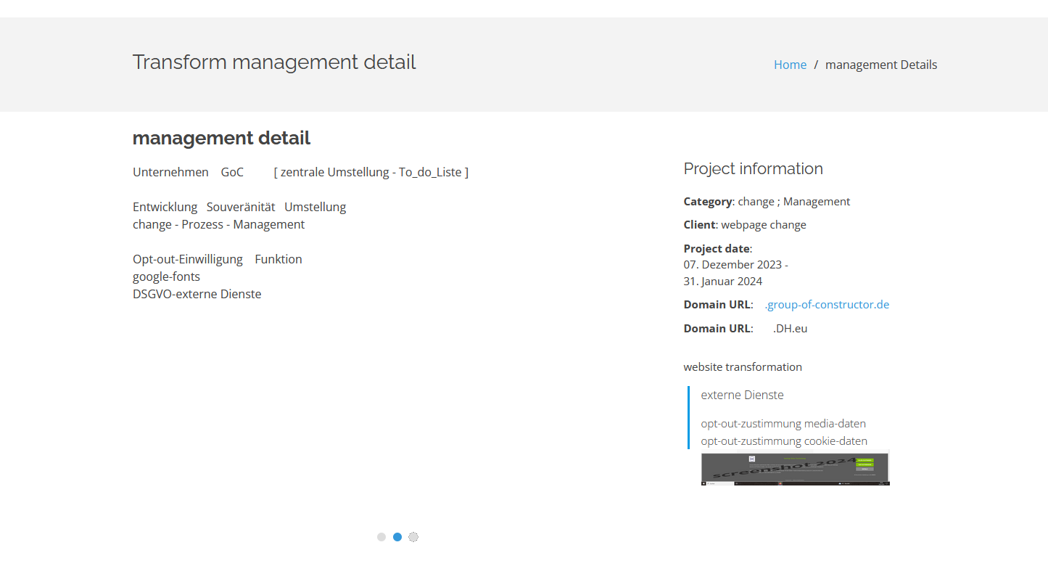
Task: Click the .DH.eu domain text
Action: [790, 329]
